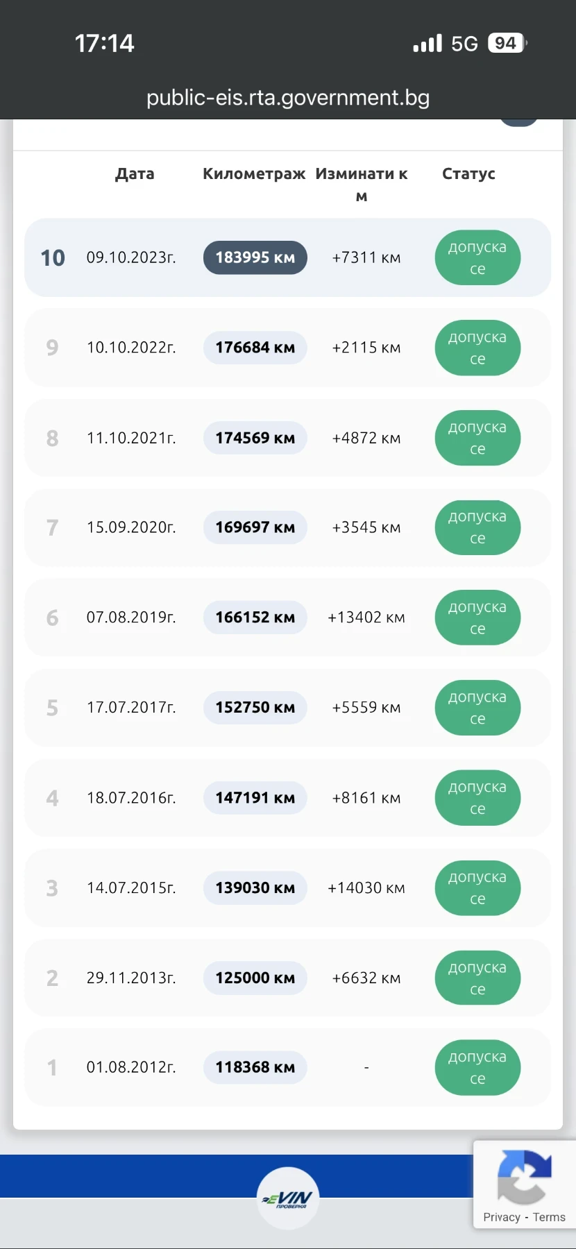This screenshot has width=576, height=1249.
Task: Tap the VIN Проверка logo icon
Action: [x=288, y=1198]
